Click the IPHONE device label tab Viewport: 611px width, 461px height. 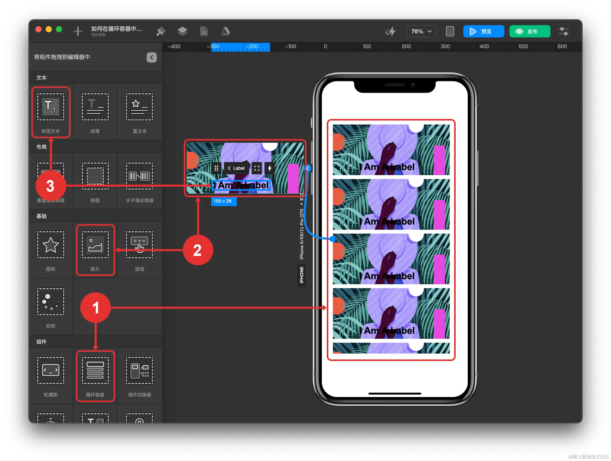(x=301, y=275)
